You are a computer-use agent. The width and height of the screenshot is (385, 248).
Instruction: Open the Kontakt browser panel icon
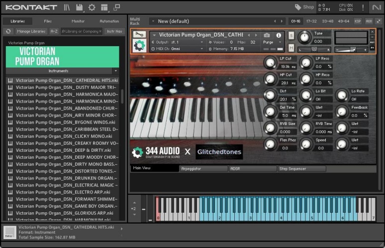click(67, 7)
